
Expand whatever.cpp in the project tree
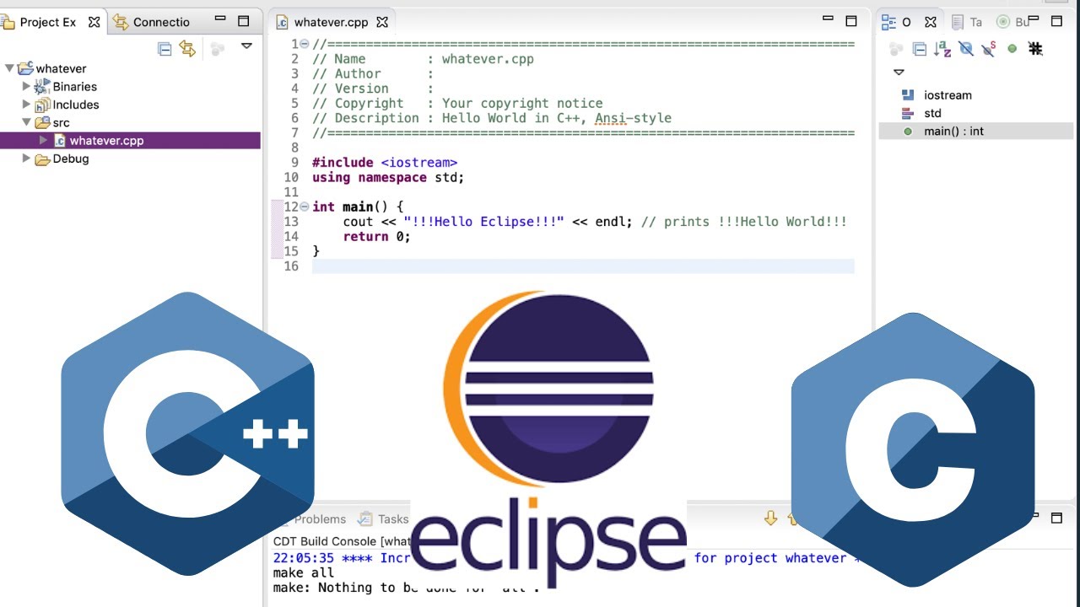click(44, 140)
